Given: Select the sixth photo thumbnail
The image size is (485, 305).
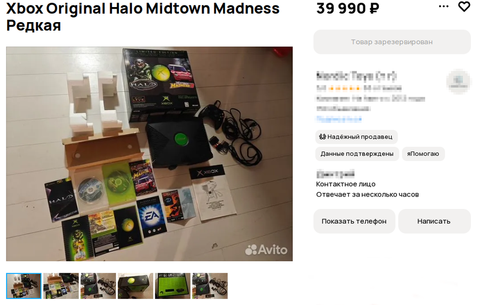Looking at the screenshot, I should 210,286.
